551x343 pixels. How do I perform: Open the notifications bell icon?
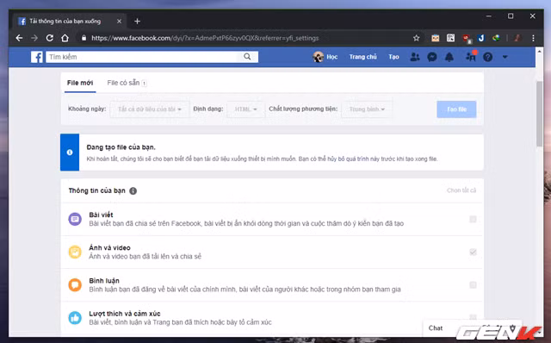(449, 57)
